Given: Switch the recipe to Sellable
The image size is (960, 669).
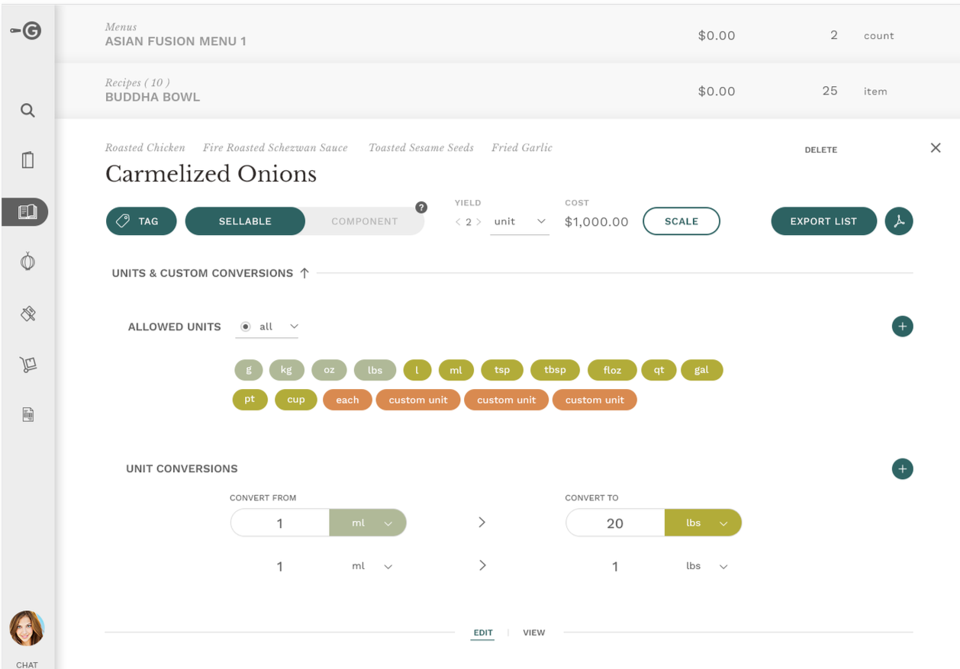Looking at the screenshot, I should 245,221.
